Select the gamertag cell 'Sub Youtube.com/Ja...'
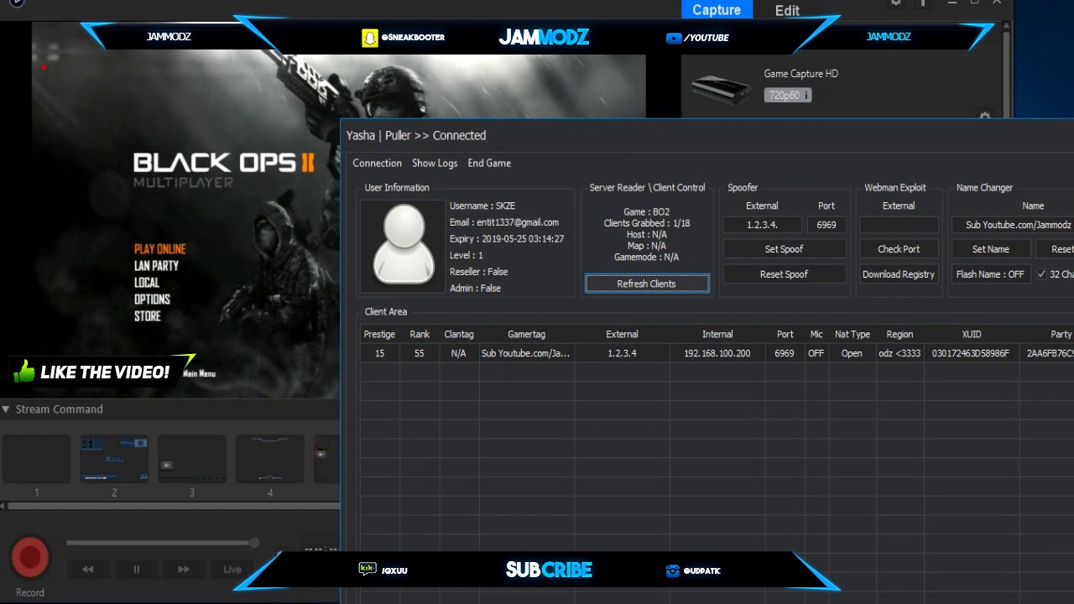This screenshot has width=1074, height=604. 526,353
